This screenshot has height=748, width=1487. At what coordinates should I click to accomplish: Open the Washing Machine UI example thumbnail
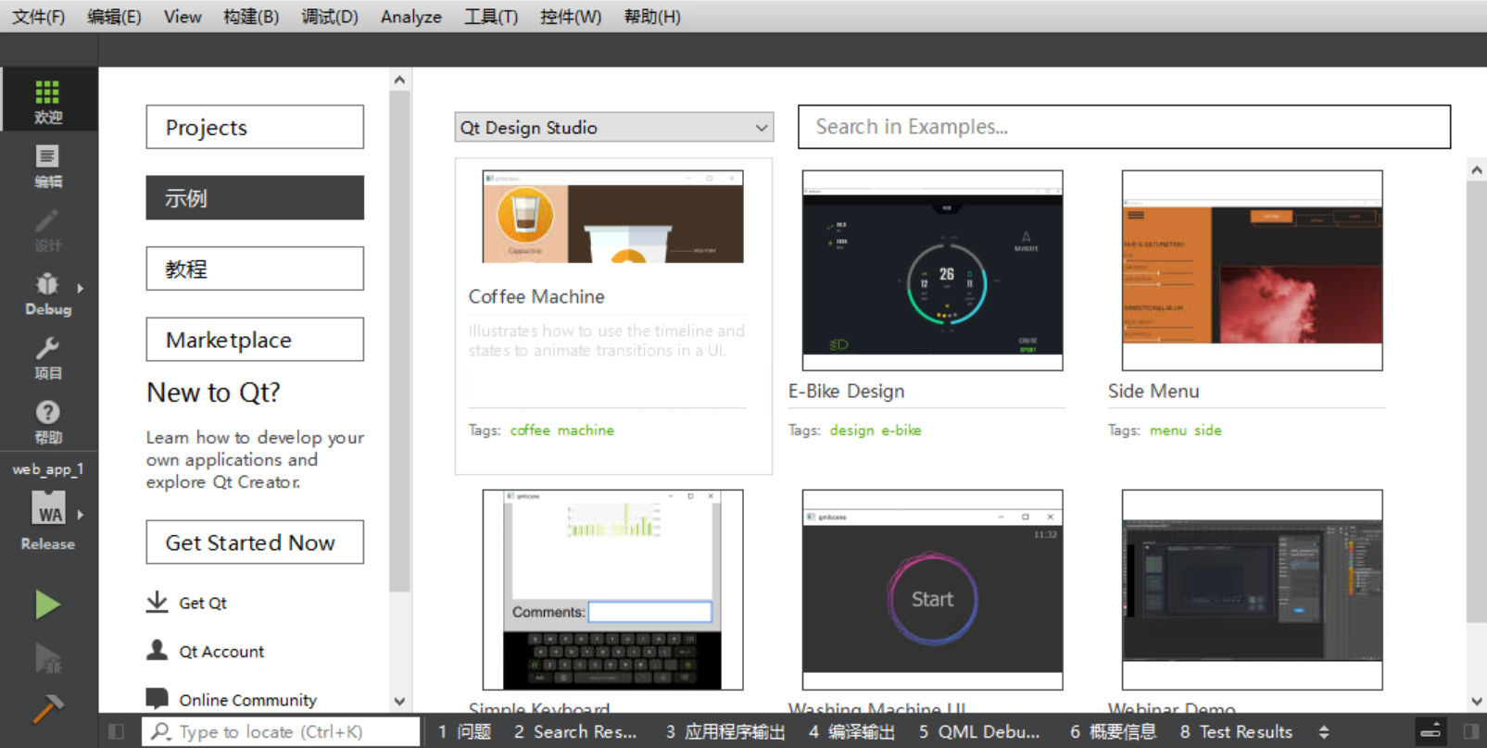click(932, 590)
